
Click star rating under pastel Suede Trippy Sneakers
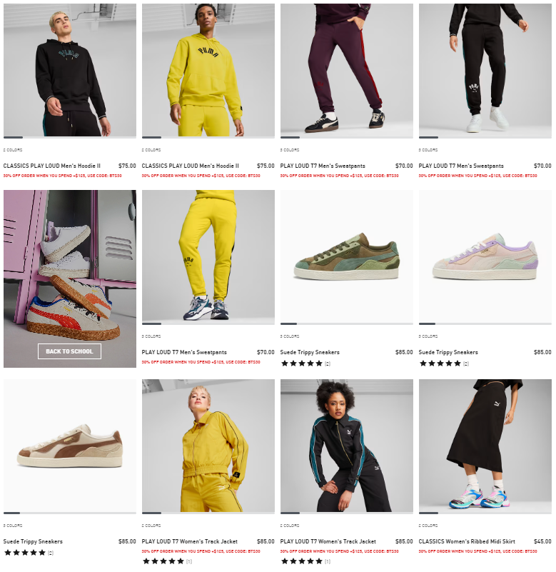444,363
